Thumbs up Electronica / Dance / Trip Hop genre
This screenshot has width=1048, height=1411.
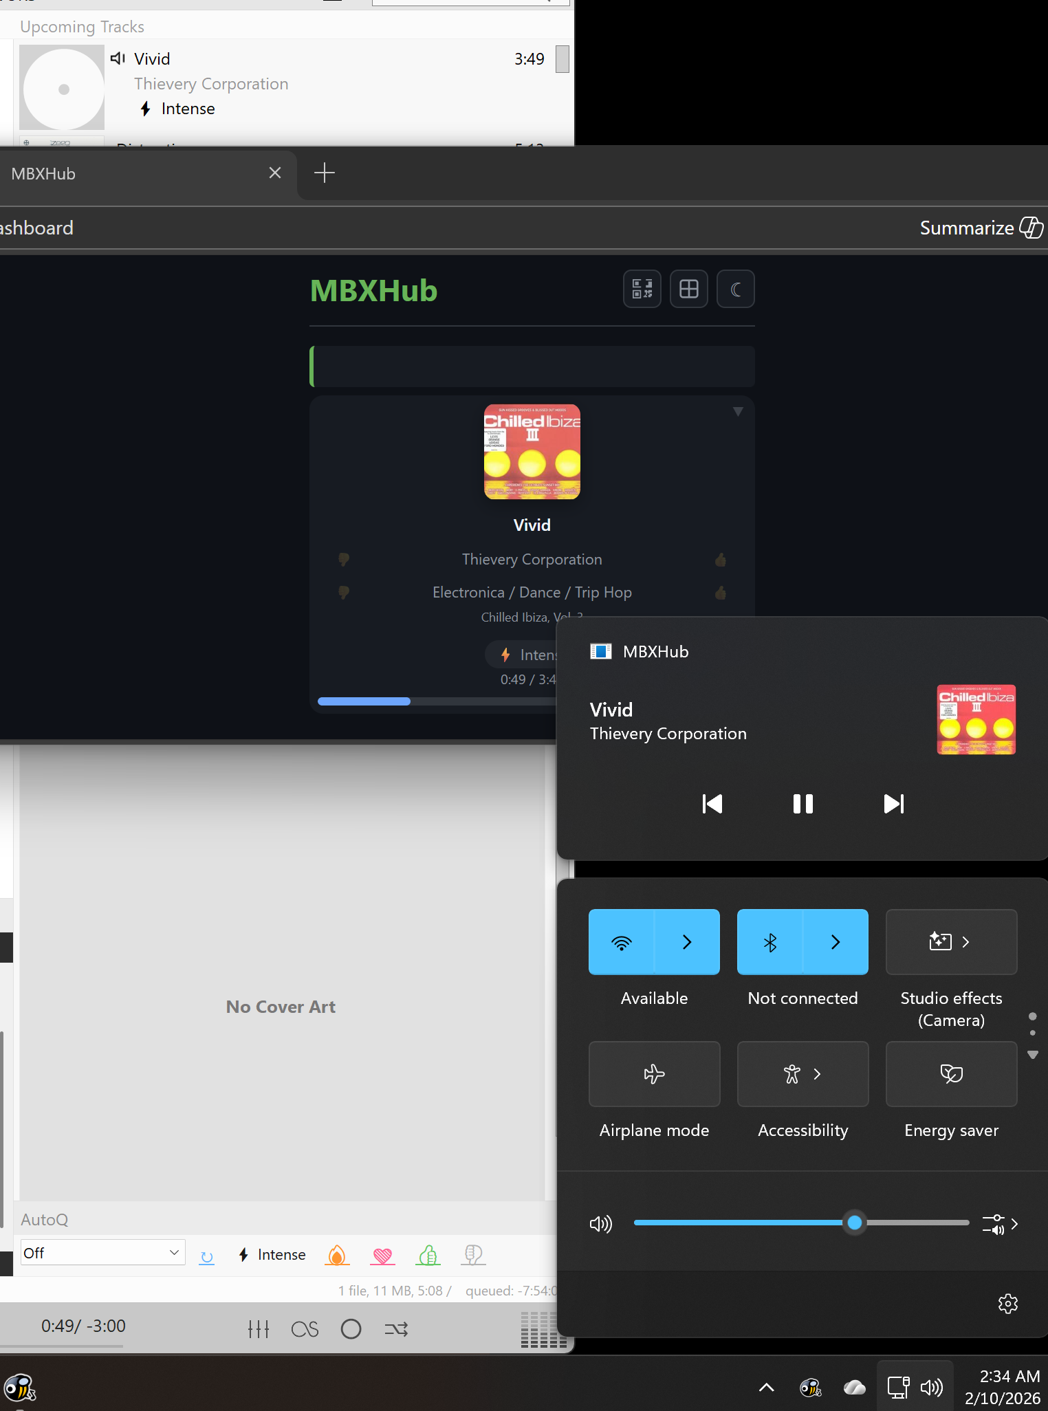[x=721, y=592]
